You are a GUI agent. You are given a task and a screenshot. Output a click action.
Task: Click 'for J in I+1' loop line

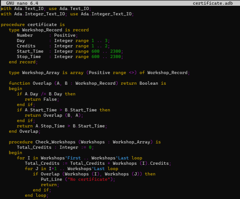(71, 169)
